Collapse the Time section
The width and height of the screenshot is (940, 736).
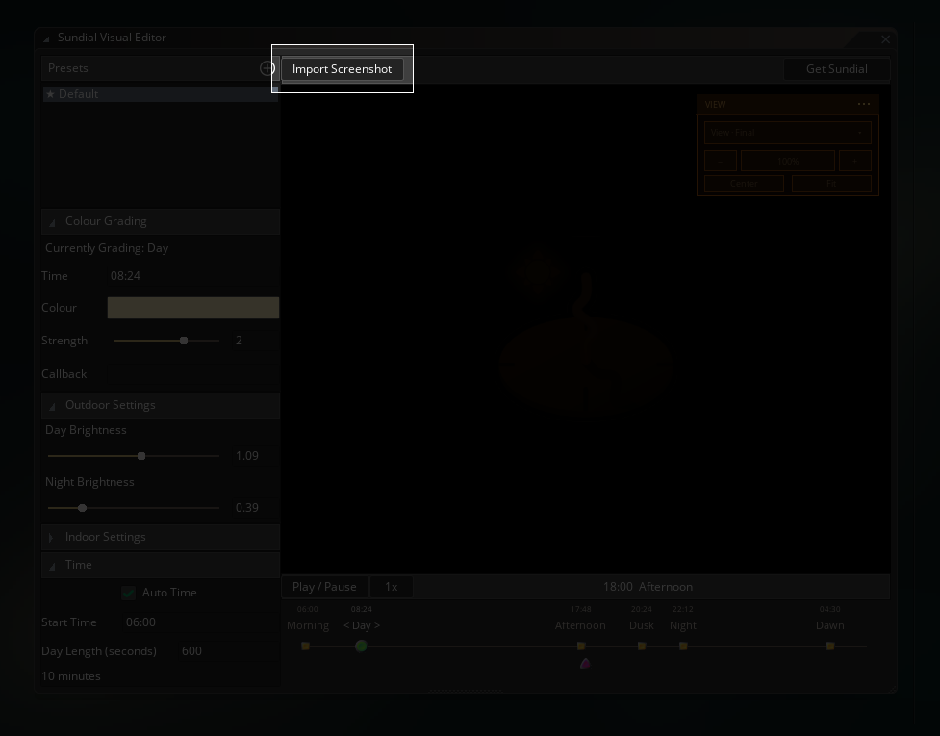point(52,566)
